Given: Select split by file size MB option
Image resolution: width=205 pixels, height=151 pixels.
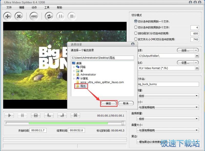Looking at the screenshot, I should tap(136, 39).
